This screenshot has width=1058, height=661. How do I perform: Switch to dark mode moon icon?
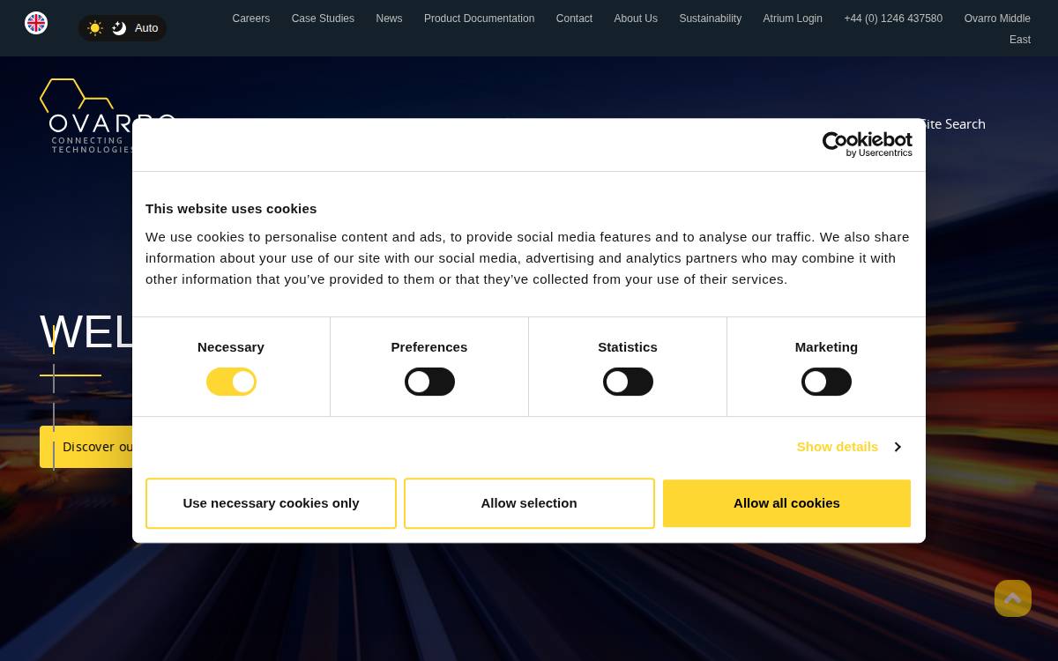(x=119, y=28)
